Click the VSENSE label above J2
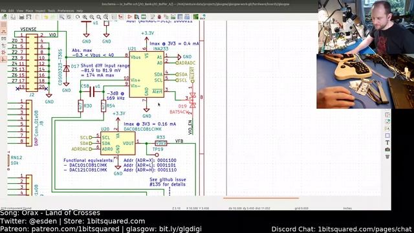The image size is (414, 233). [28, 29]
